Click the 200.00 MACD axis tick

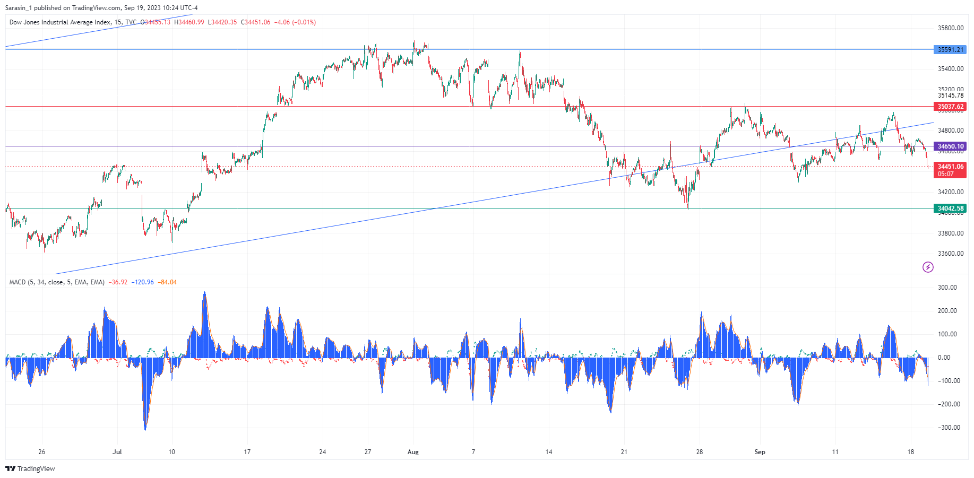[x=947, y=311]
